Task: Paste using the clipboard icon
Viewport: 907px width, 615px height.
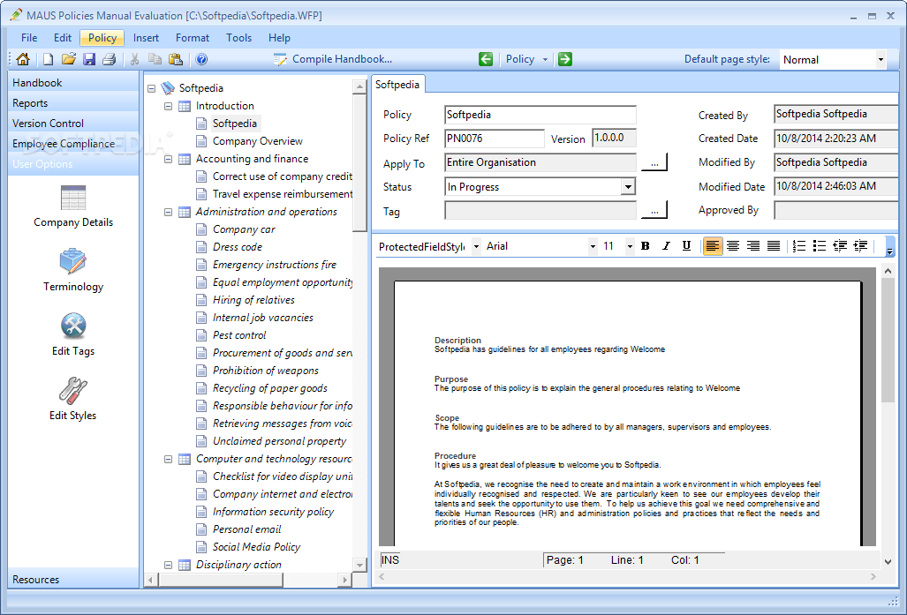Action: click(175, 59)
